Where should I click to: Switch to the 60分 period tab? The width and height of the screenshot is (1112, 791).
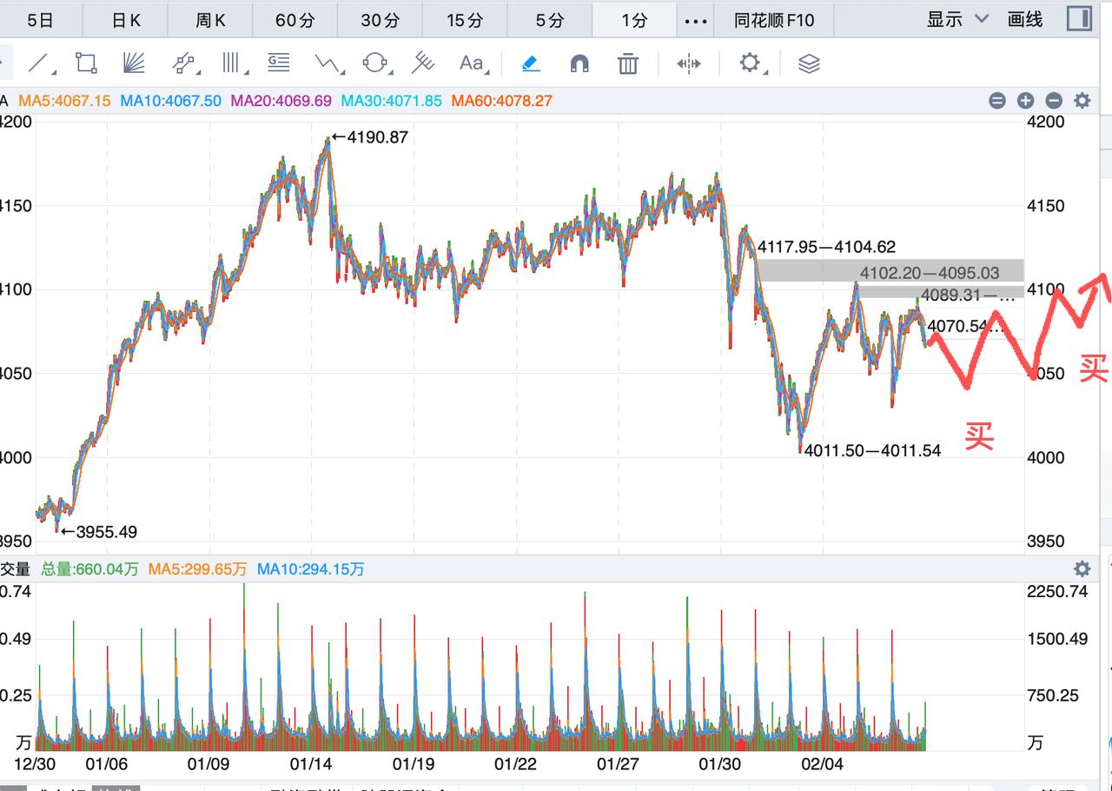click(x=295, y=19)
